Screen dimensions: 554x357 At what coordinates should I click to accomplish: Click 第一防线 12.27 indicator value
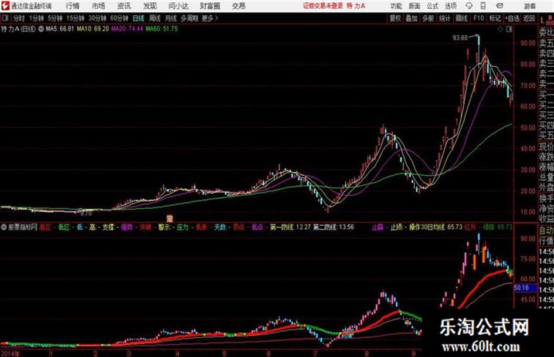click(290, 227)
